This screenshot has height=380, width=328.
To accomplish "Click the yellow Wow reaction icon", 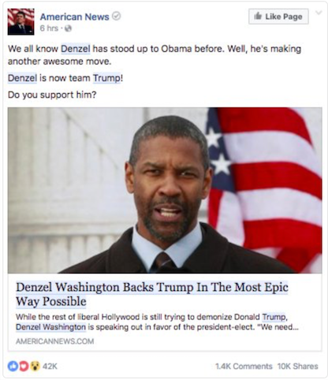I will click(x=35, y=366).
